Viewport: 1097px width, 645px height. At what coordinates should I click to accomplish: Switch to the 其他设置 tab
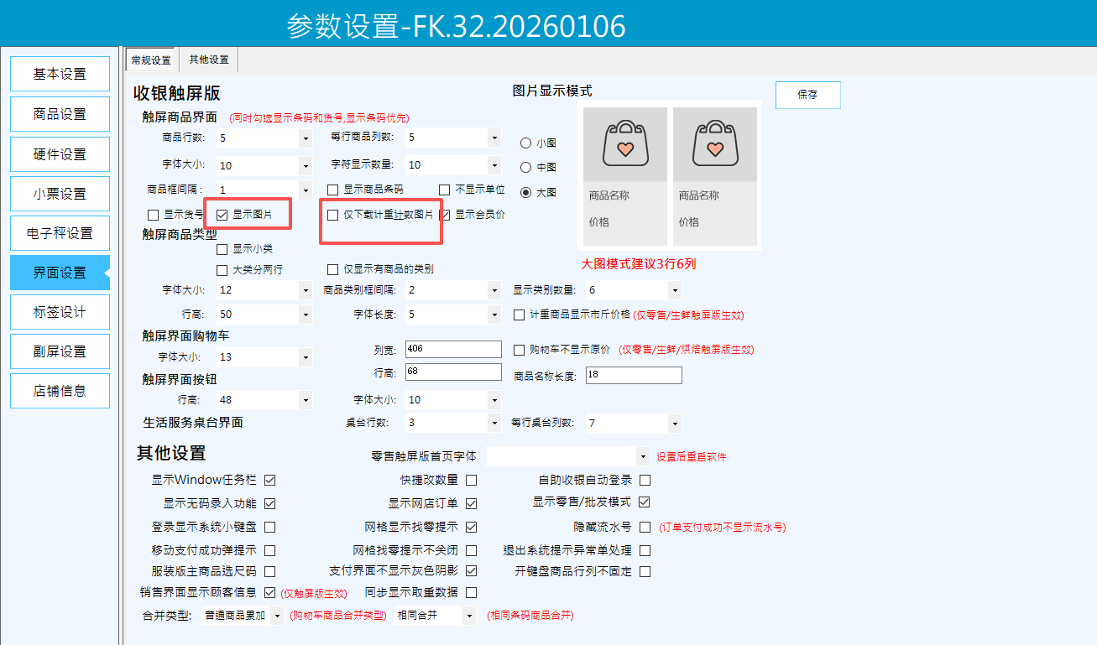click(x=208, y=60)
